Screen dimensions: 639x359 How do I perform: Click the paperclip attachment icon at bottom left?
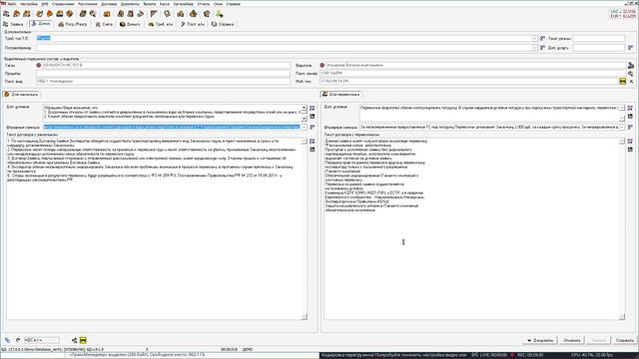pos(7,340)
